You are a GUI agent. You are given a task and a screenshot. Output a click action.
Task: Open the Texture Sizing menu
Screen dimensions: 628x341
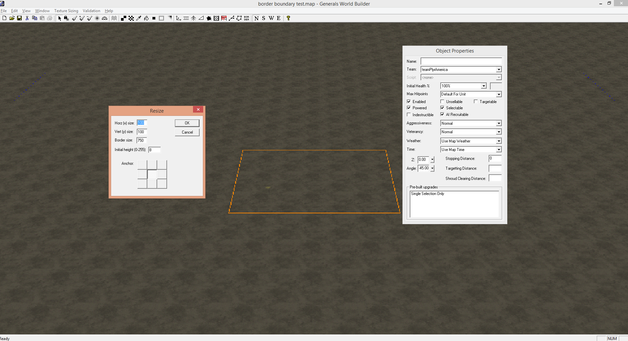point(66,11)
